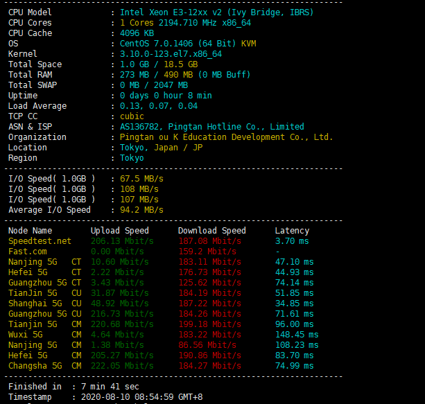Click the 'Hefei 5G CT' node name
Viewport: 425px width, 404px height.
[45, 272]
